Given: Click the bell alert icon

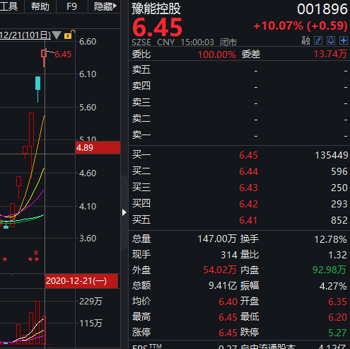Looking at the screenshot, I should pos(331,40).
